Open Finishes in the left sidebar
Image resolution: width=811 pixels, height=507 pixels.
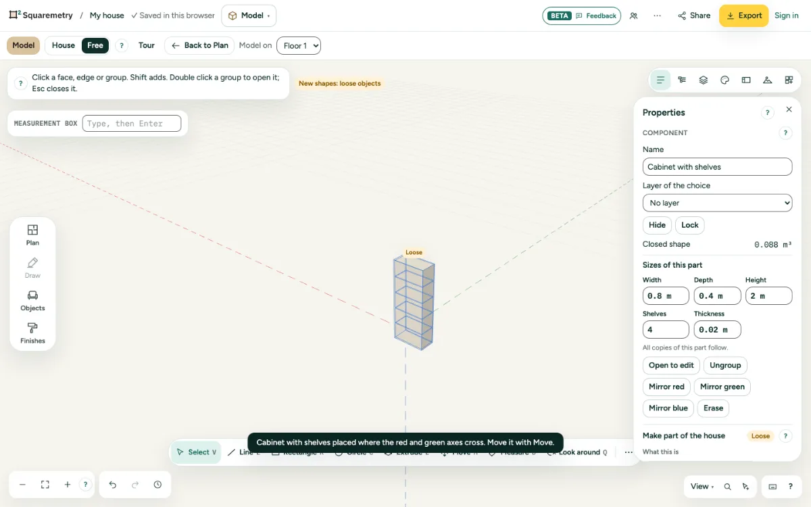pos(32,333)
